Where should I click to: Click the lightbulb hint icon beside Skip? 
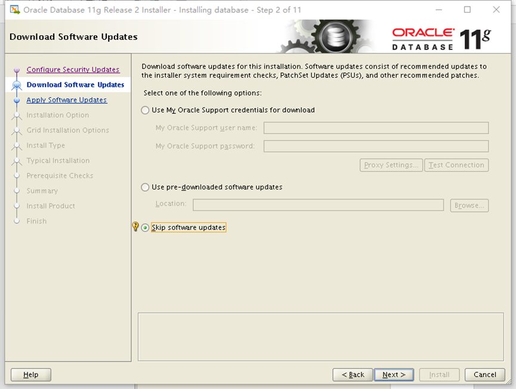(135, 226)
